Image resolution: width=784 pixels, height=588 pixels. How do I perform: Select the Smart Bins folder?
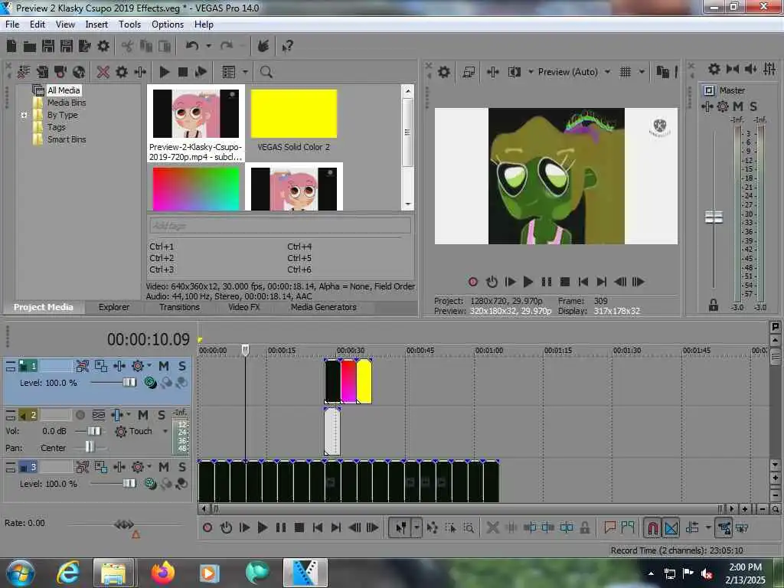pos(67,139)
